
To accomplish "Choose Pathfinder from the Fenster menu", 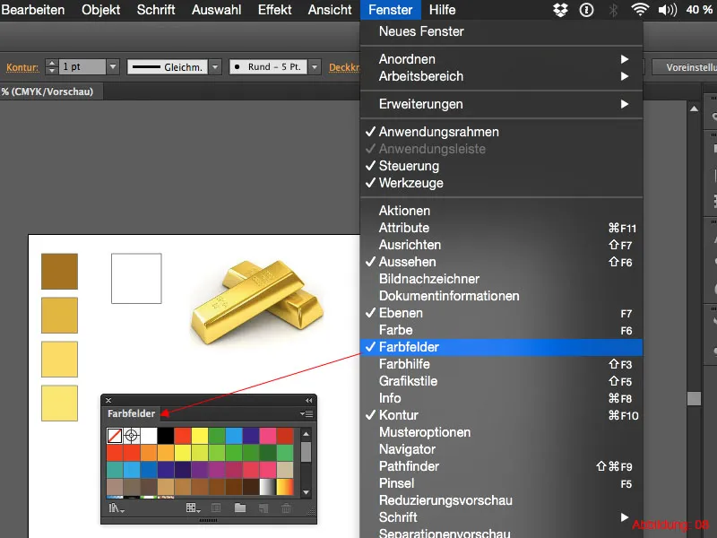I will coord(501,466).
